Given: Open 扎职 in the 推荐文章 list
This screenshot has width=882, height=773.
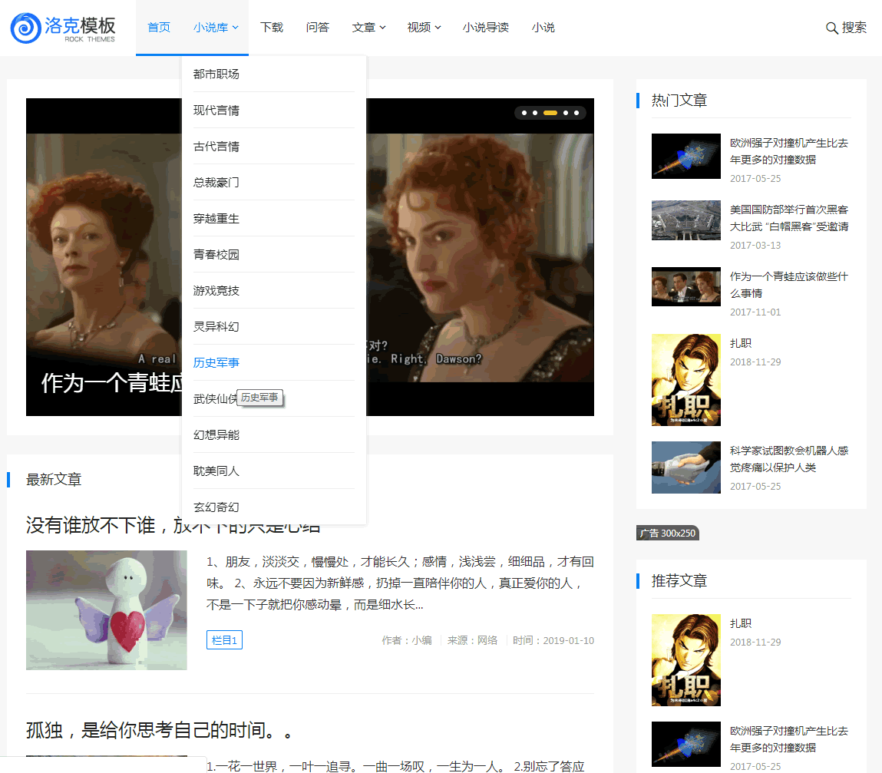Looking at the screenshot, I should coord(740,623).
